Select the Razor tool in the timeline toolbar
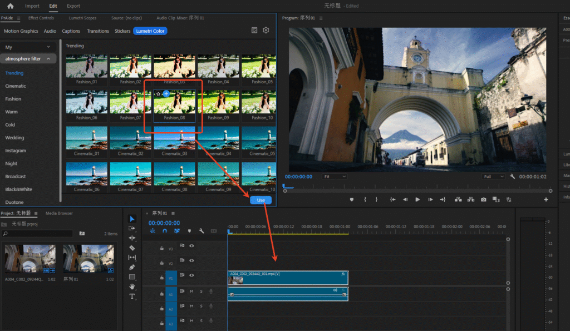This screenshot has width=570, height=331. tap(132, 248)
